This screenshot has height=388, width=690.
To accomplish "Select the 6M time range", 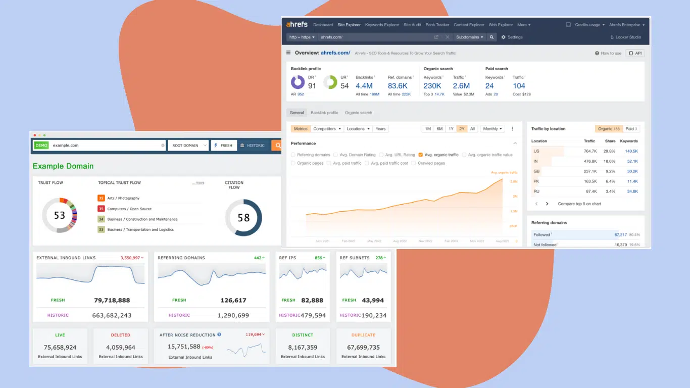I will click(x=439, y=129).
